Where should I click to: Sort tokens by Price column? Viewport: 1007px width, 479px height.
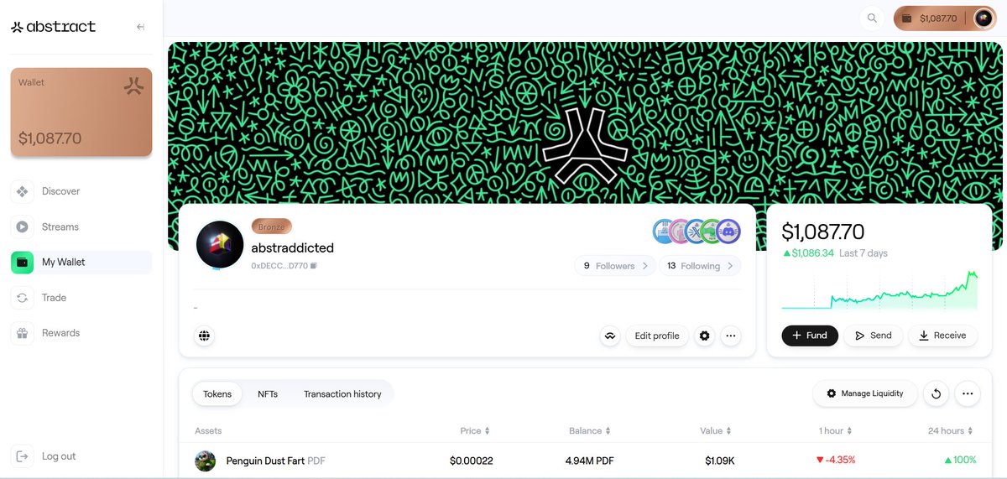coord(475,431)
